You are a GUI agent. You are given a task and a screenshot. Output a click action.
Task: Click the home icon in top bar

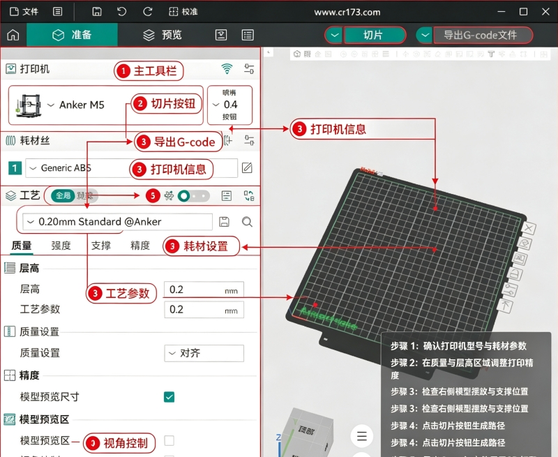[x=13, y=35]
